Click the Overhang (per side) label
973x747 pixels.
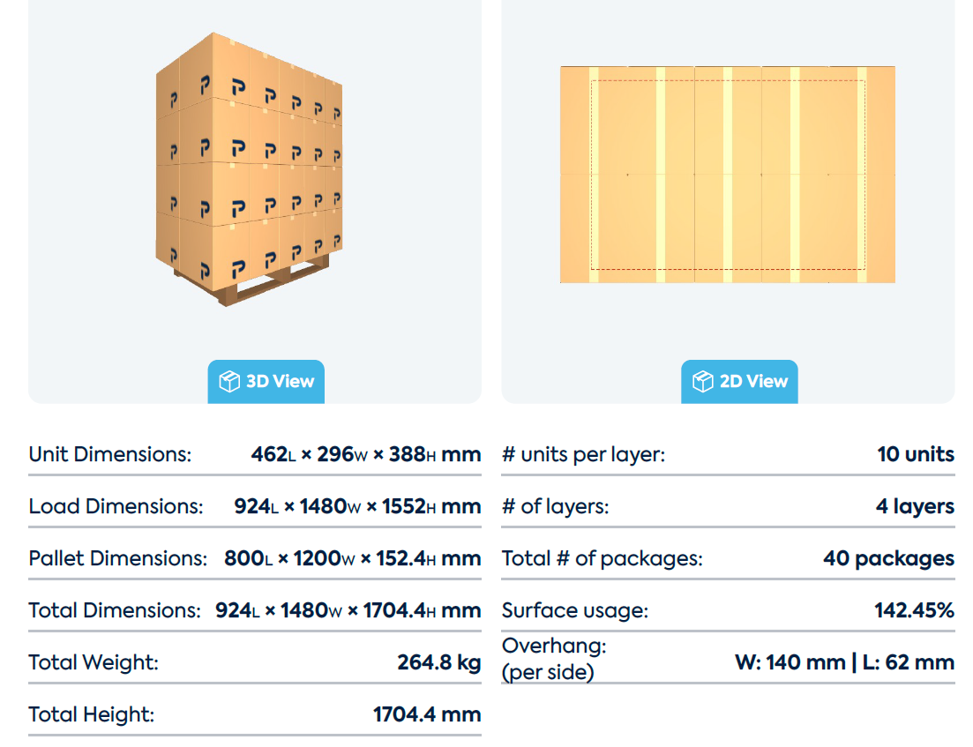tap(554, 659)
